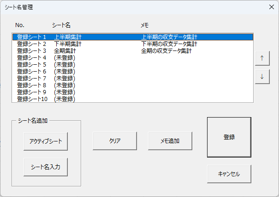Click the アクティブシート button
The height and width of the screenshot is (197, 279).
click(x=46, y=141)
